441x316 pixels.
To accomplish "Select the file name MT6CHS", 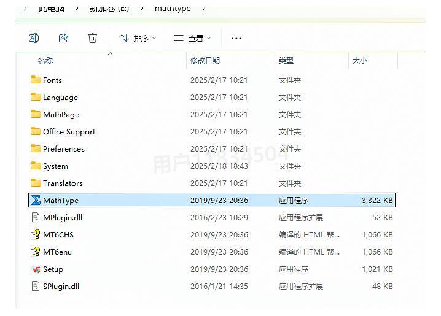I will tap(58, 235).
